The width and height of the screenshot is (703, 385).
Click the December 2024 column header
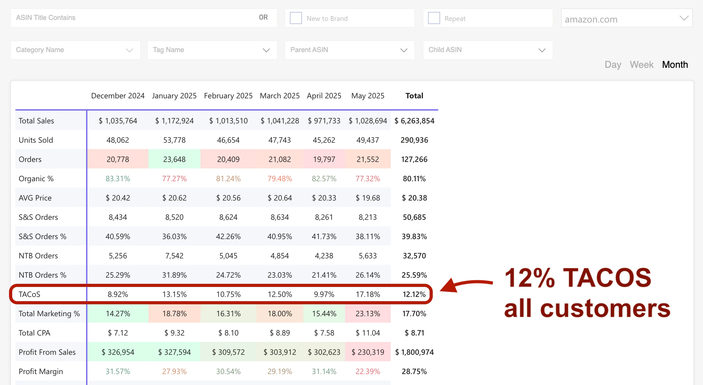tap(118, 96)
